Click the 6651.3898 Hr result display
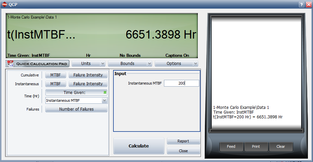The width and height of the screenshot is (313, 162). click(161, 34)
